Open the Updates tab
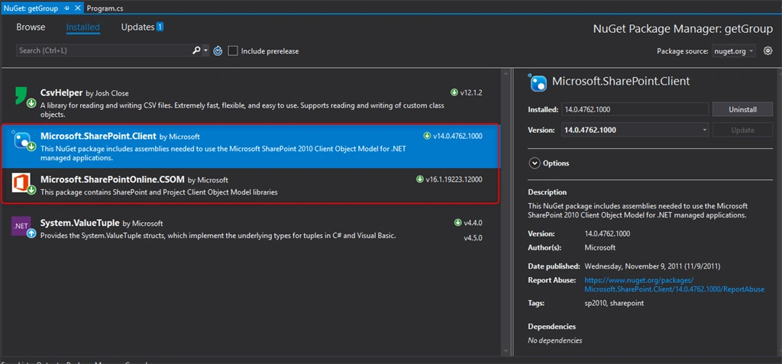This screenshot has height=364, width=782. (137, 27)
